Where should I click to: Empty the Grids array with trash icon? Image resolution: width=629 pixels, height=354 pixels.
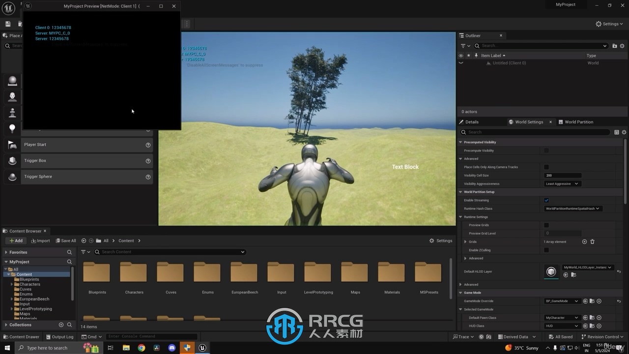pyautogui.click(x=592, y=242)
